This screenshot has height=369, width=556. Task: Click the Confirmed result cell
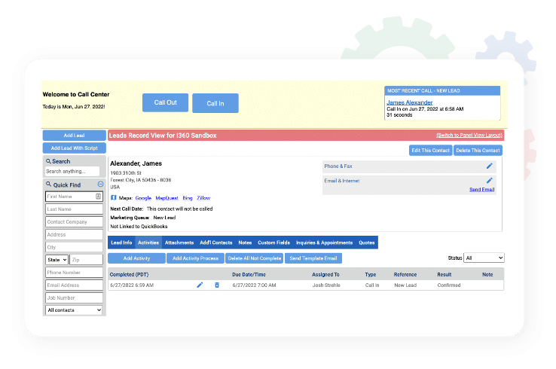click(449, 285)
